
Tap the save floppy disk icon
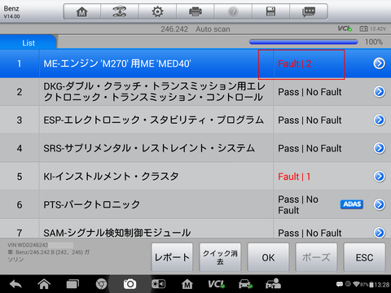[x=270, y=11]
